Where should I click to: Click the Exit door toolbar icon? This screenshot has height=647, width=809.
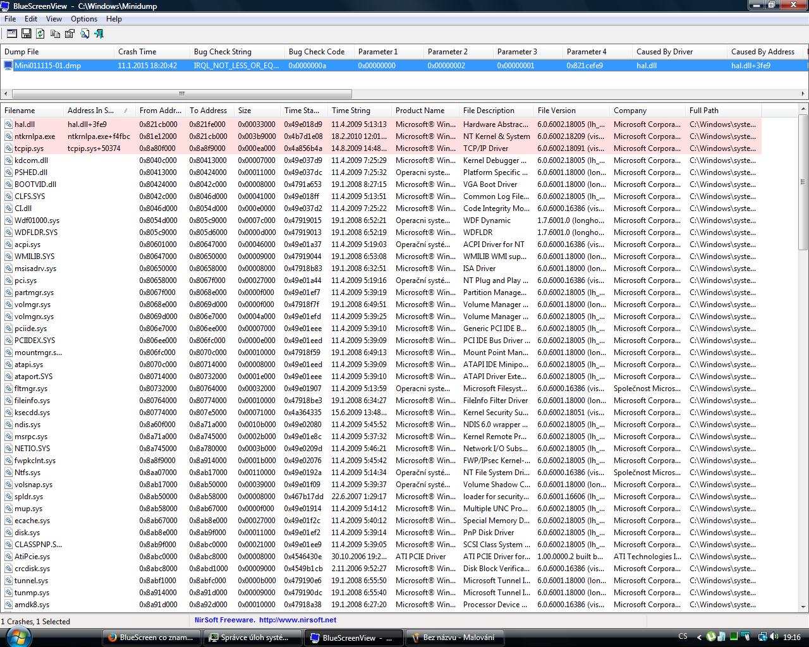[x=99, y=33]
